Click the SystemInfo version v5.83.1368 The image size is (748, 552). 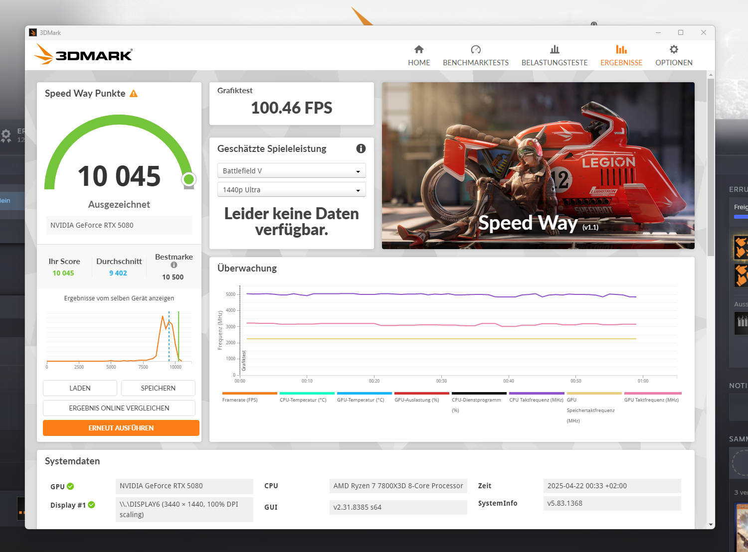[612, 503]
